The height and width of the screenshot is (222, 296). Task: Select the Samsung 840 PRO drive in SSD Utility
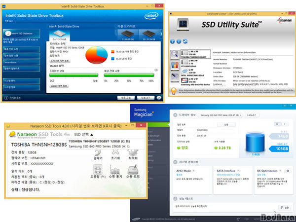[196, 81]
